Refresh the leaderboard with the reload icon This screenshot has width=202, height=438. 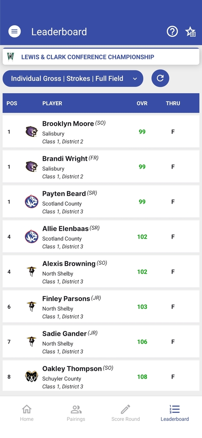coord(161,78)
